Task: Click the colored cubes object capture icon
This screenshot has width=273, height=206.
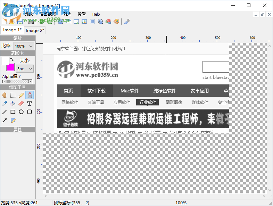Action: point(108,22)
